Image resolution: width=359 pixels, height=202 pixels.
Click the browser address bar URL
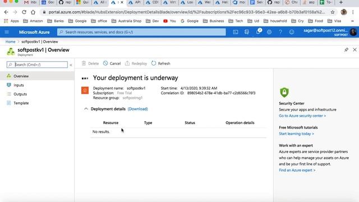187,12
